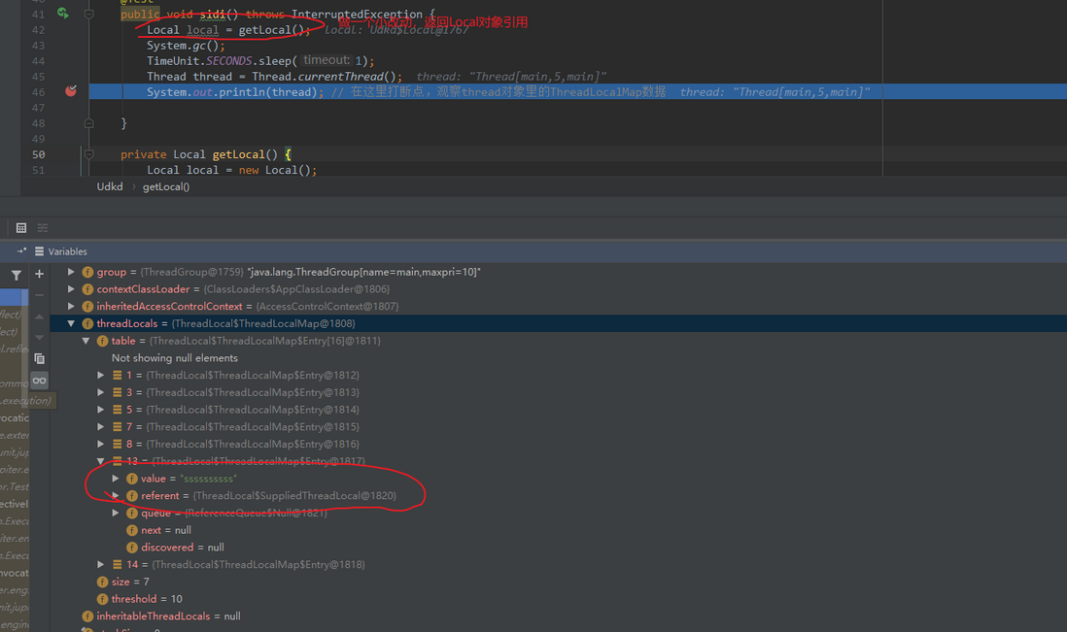1067x632 pixels.
Task: Expand the inheritedAccessControlContext node
Action: (71, 306)
